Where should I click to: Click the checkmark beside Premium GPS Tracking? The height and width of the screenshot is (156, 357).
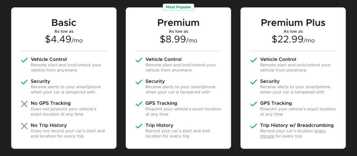point(139,104)
